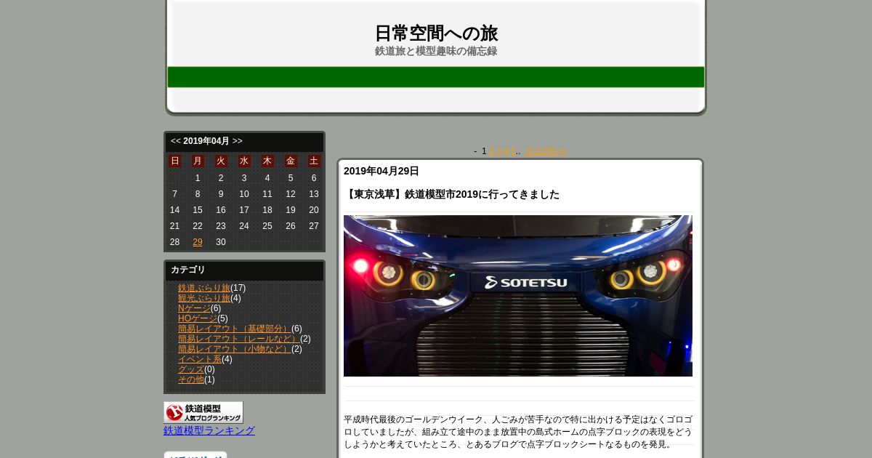Open calendar date 29 post link
This screenshot has height=458, width=872.
click(198, 242)
